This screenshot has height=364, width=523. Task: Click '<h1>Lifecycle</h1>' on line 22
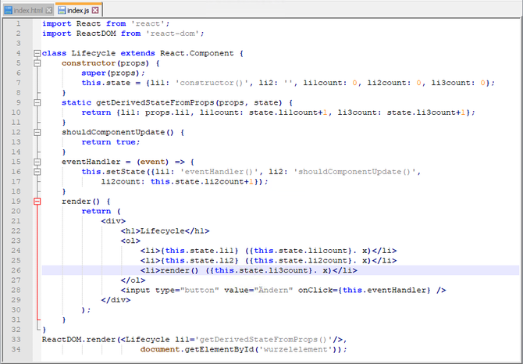coord(165,231)
